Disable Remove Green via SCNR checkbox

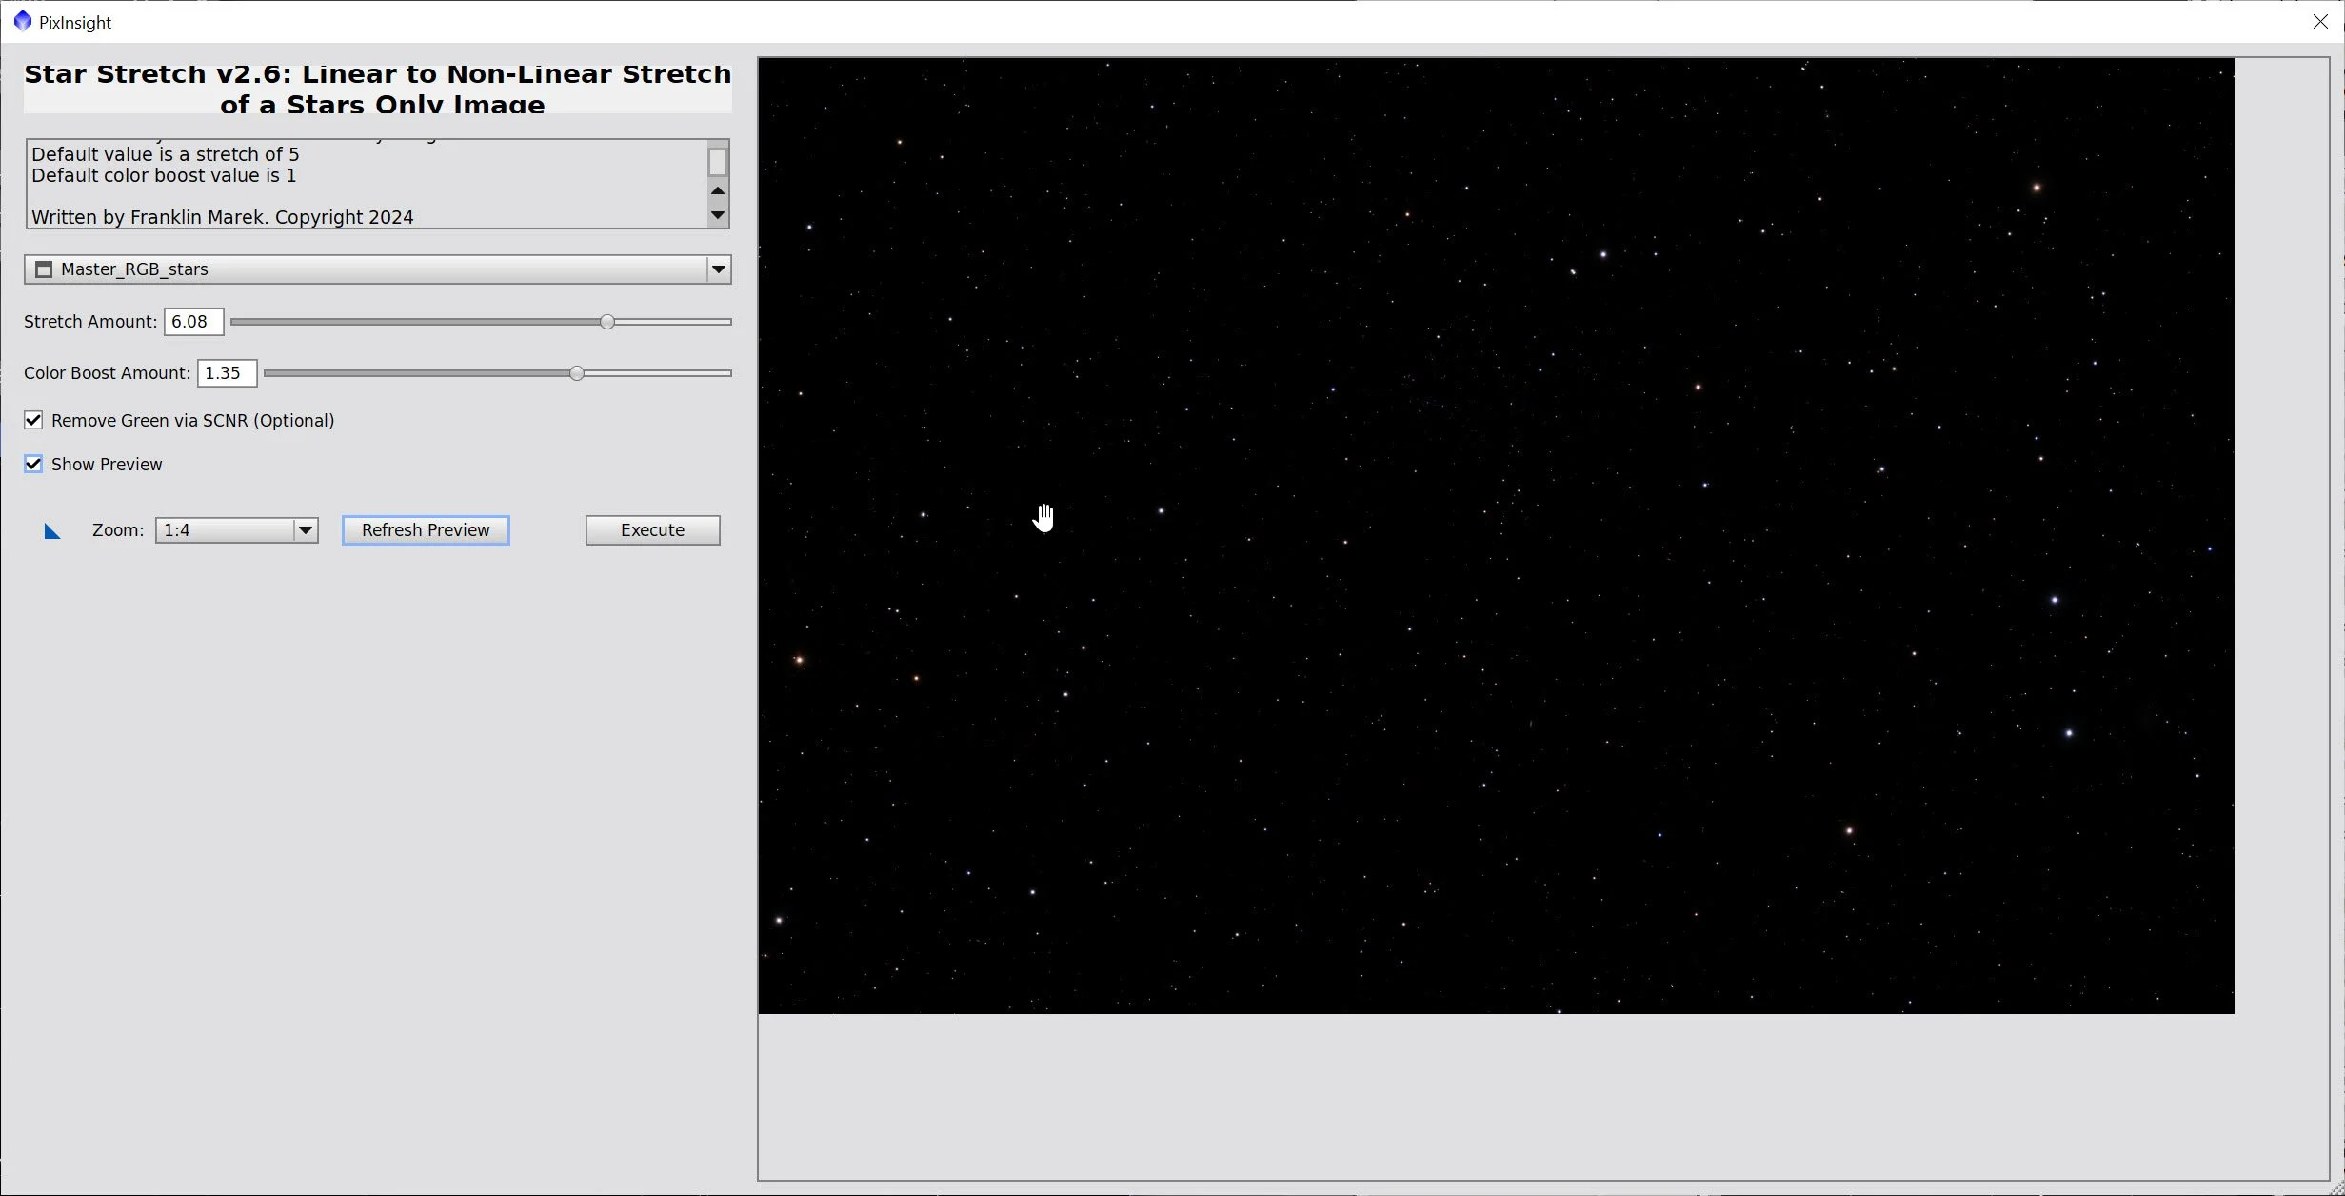click(33, 420)
